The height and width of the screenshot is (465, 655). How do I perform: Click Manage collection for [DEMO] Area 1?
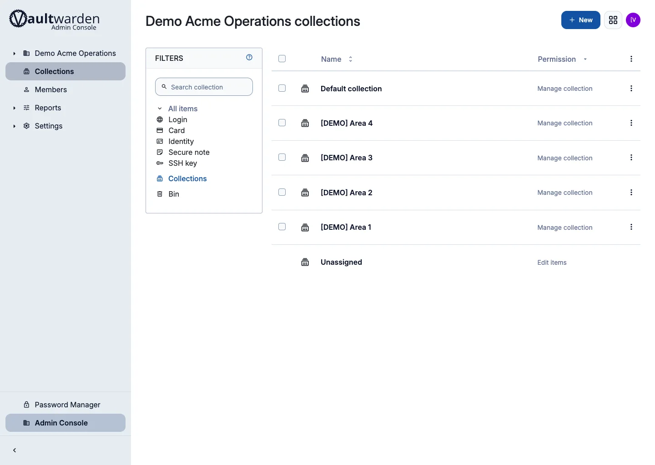click(565, 228)
